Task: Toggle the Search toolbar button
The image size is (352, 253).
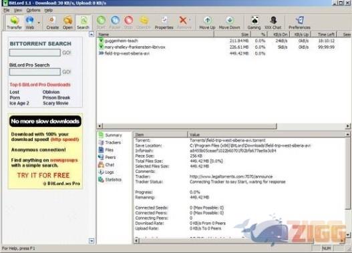Action: [83, 23]
